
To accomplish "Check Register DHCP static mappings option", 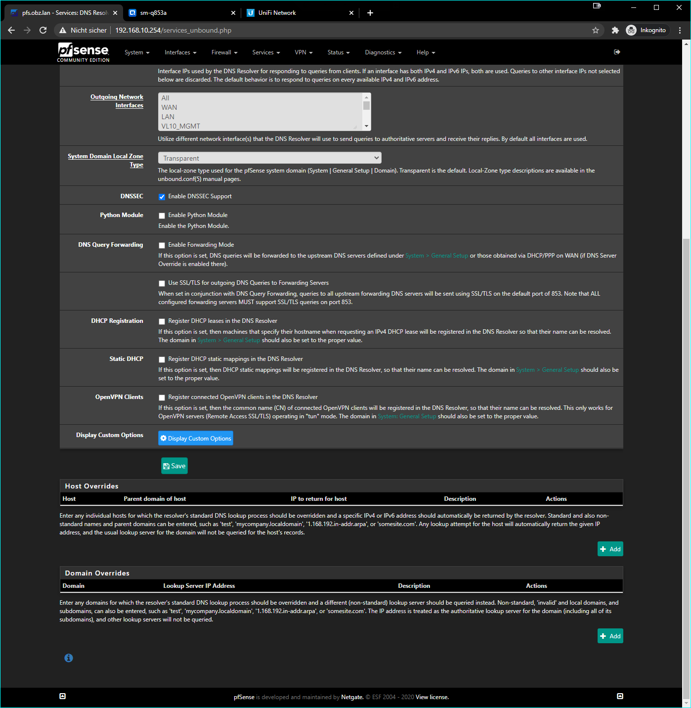I will 162,359.
